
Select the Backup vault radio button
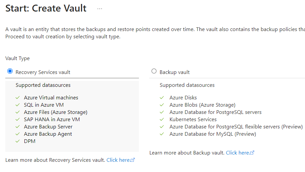[x=154, y=71]
